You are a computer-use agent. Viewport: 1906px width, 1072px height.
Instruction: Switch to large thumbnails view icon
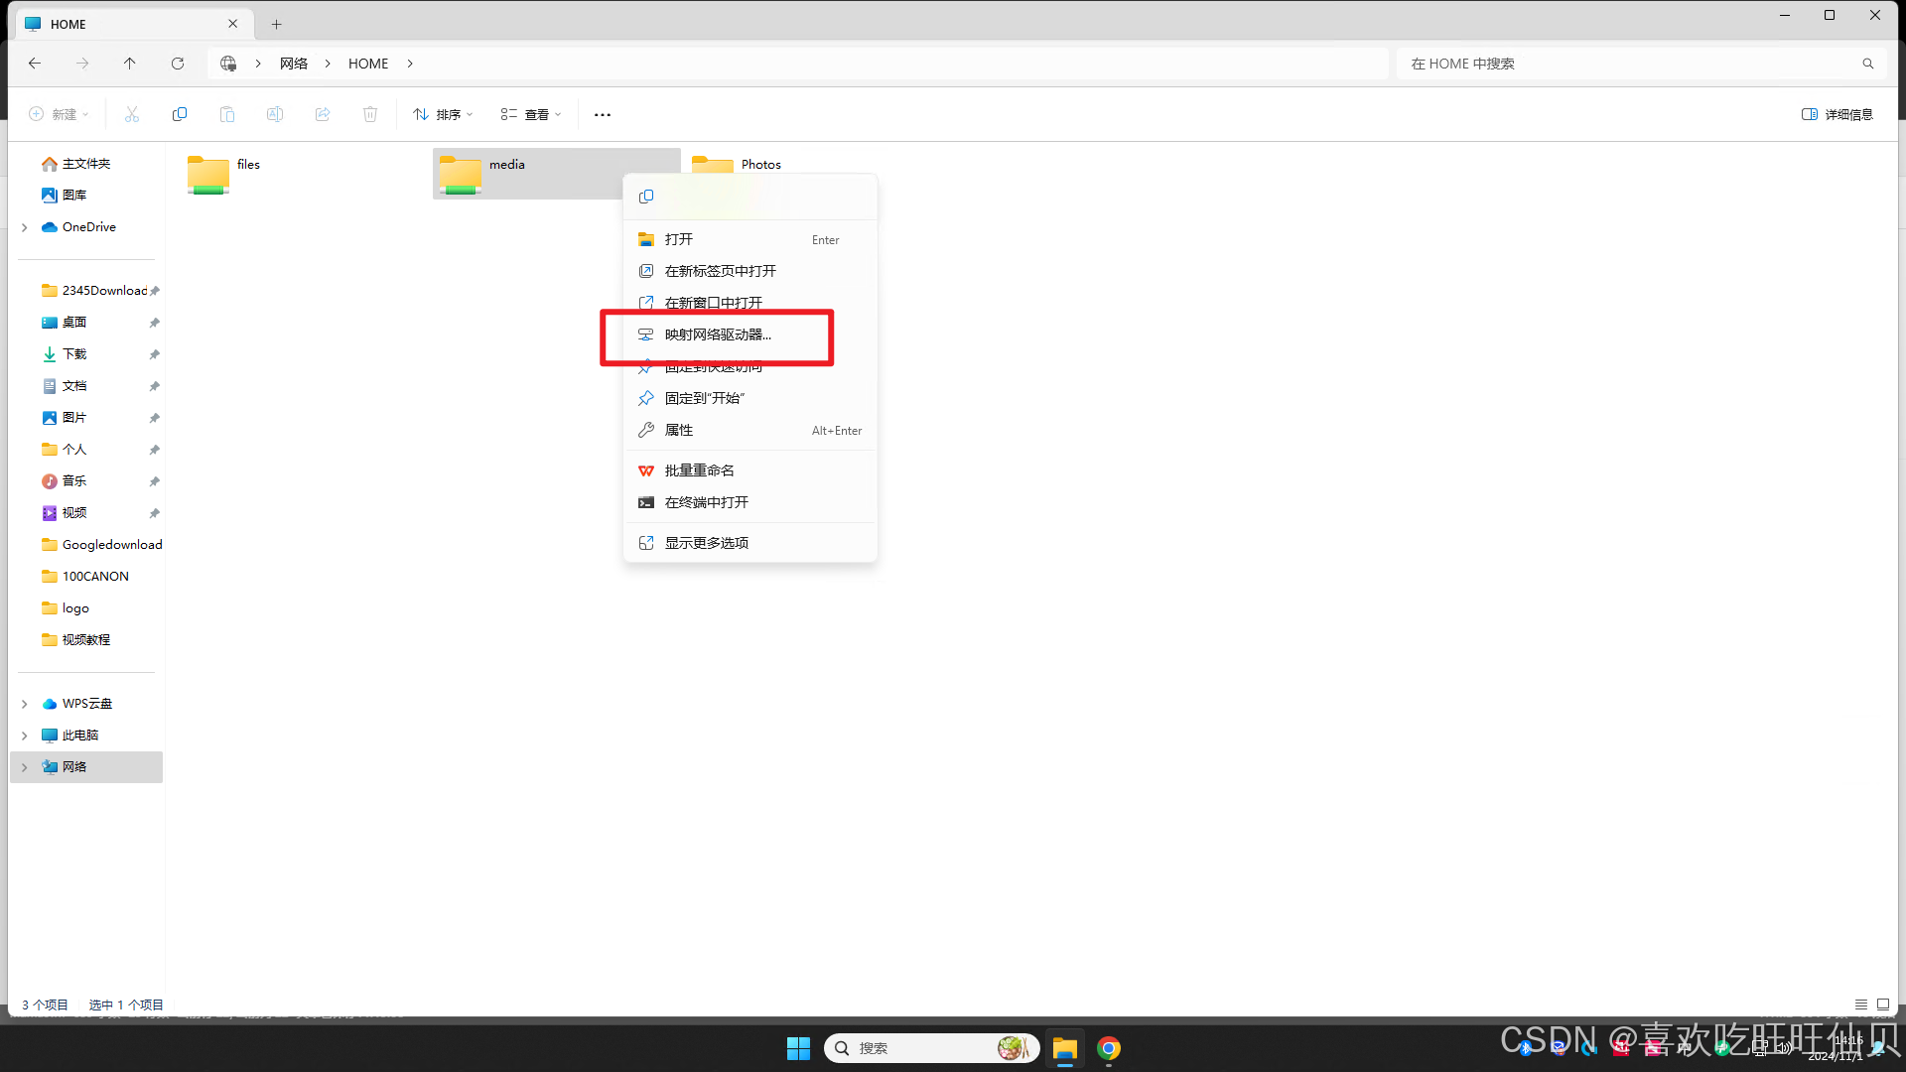[1883, 1005]
